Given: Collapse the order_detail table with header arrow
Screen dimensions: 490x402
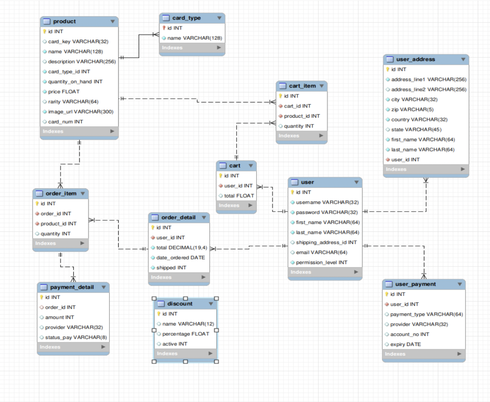Looking at the screenshot, I should [x=204, y=218].
